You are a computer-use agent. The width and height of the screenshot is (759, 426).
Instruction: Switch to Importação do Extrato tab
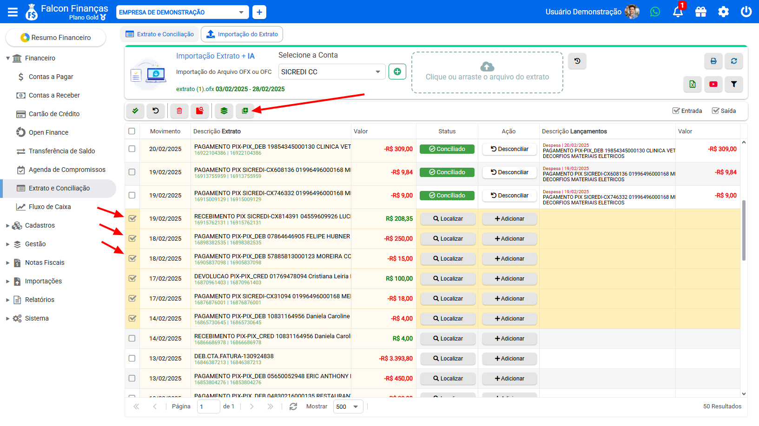click(x=242, y=34)
